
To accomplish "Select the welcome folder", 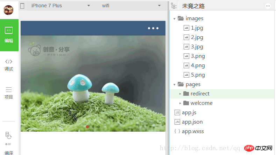I will point(198,103).
